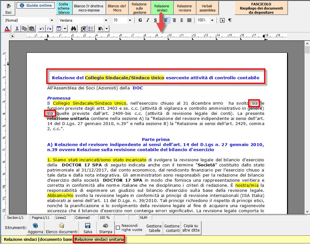This screenshot has height=244, width=310.
Task: Open the Verdana font dropdown
Action: (x=106, y=20)
